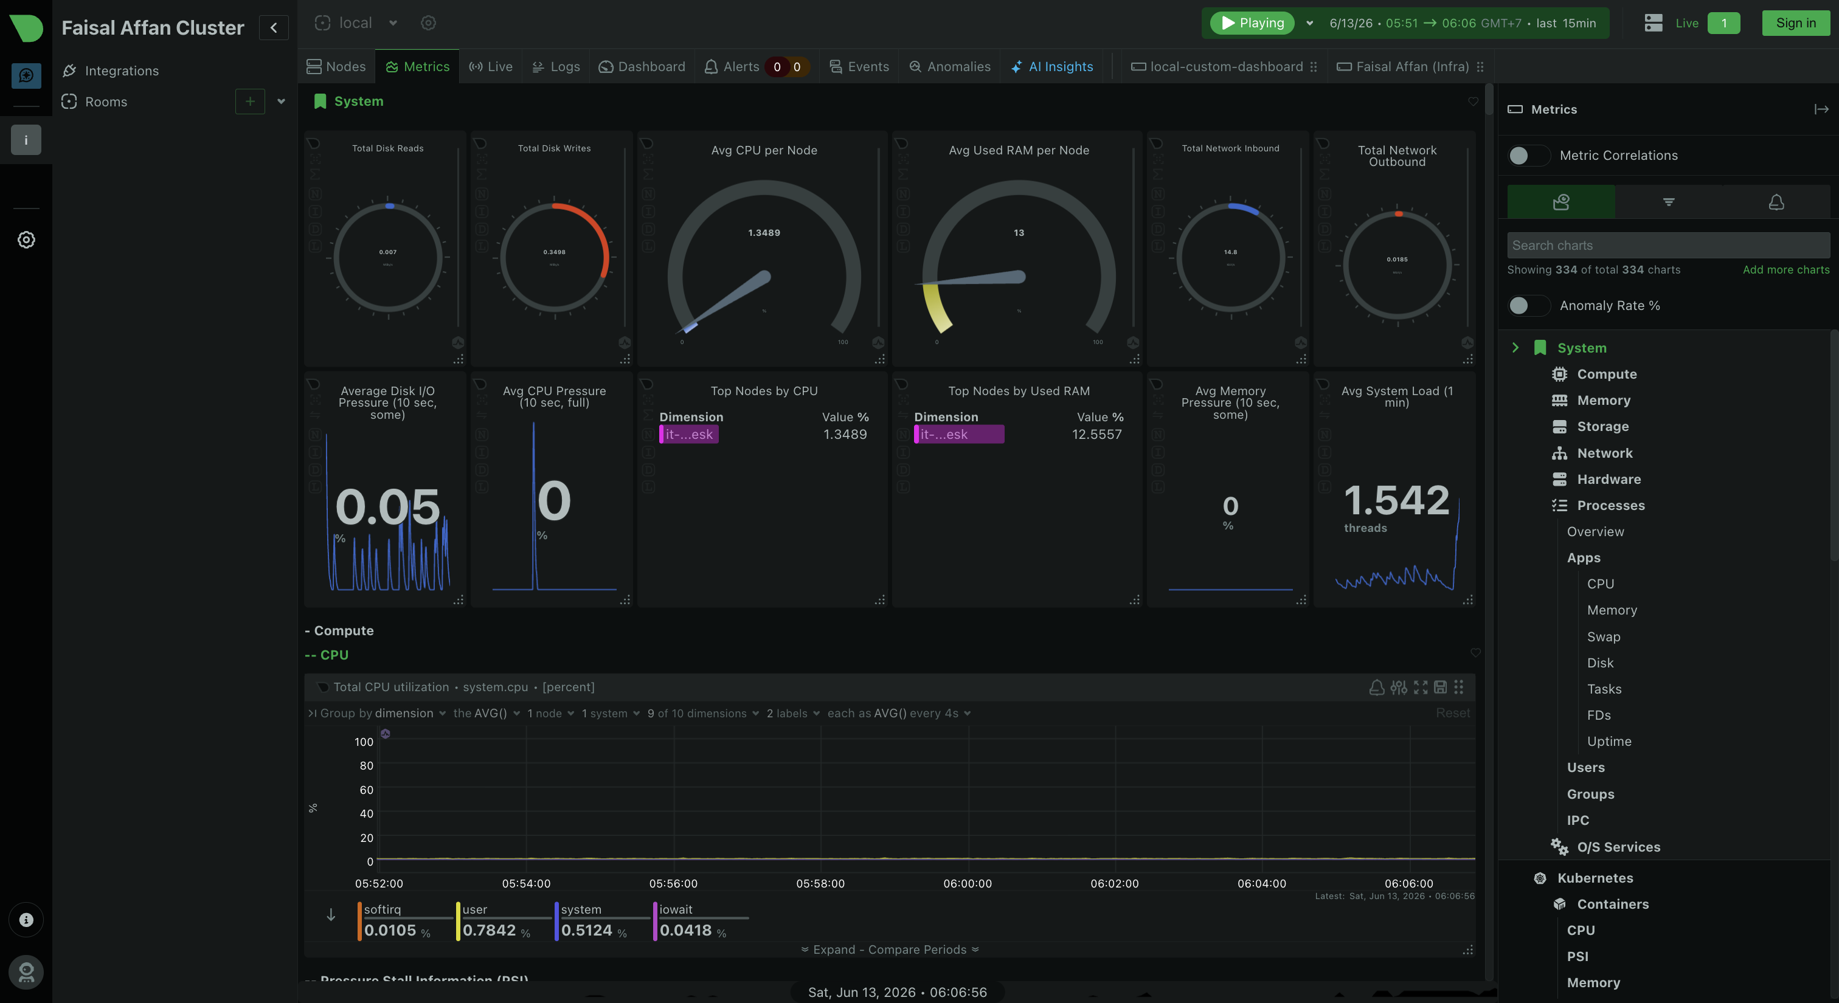Switch to the Nodes tab
Viewport: 1839px width, 1003px height.
pyautogui.click(x=336, y=66)
